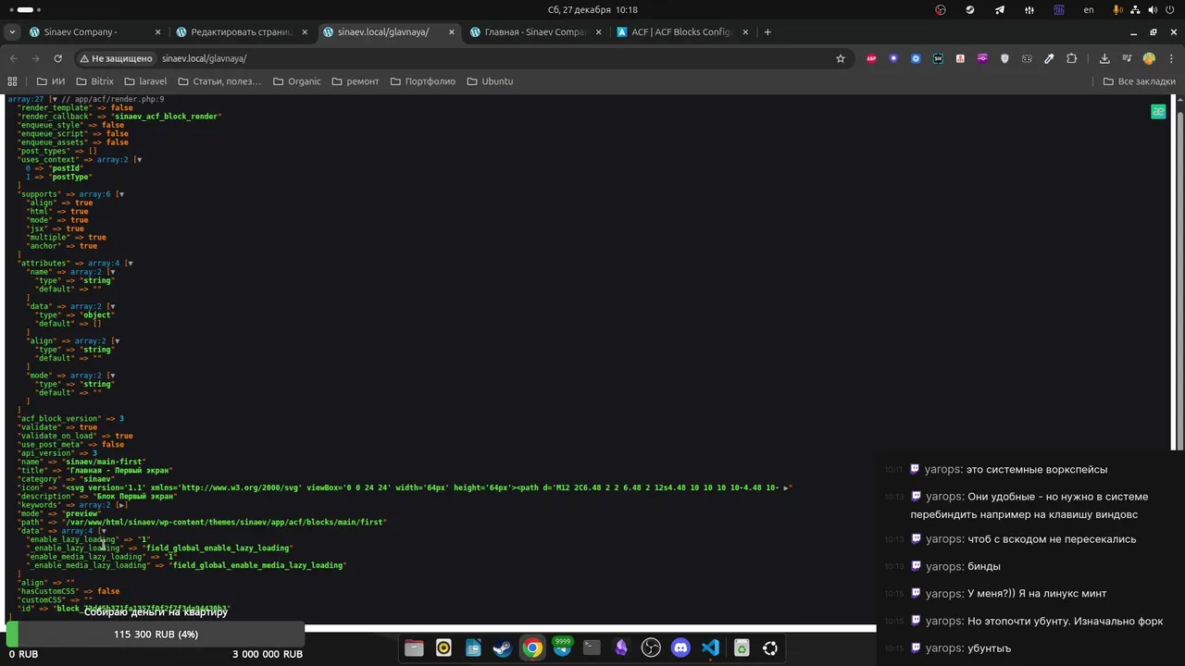Viewport: 1185px width, 666px height.
Task: Collapse the 'mode' array inside attributes
Action: tap(111, 376)
